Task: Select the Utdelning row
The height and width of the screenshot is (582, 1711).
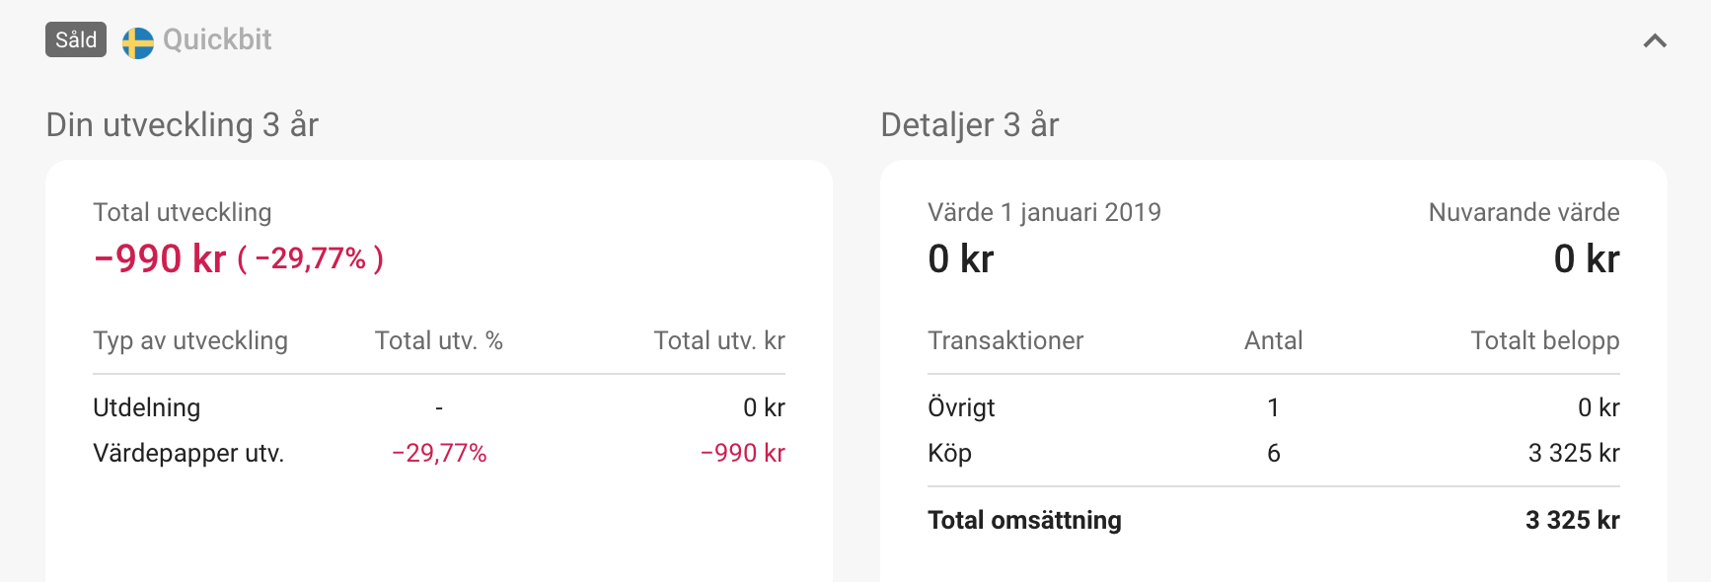Action: [x=439, y=407]
